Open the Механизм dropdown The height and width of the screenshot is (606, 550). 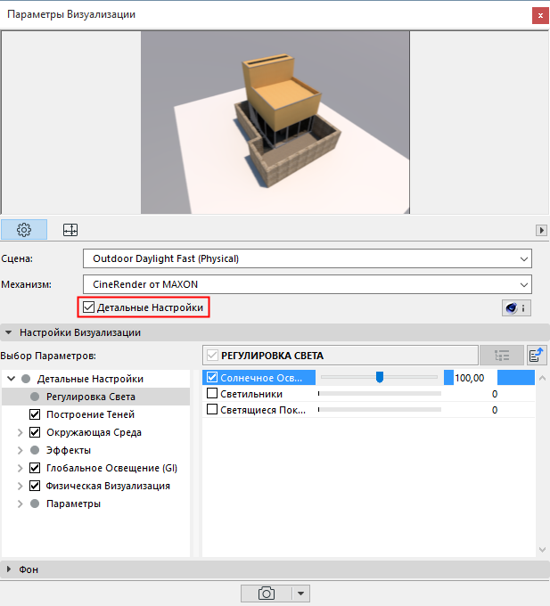click(308, 284)
